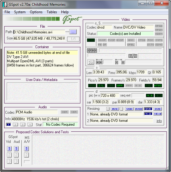The width and height of the screenshot is (171, 172).
Task: Click the IPBS frame type icon
Action: tap(92, 51)
